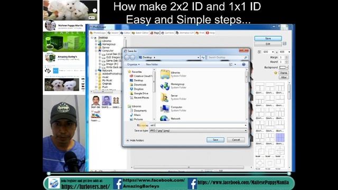
Task: Select the purple-tinted face photo thumbnail
Action: pyautogui.click(x=107, y=101)
